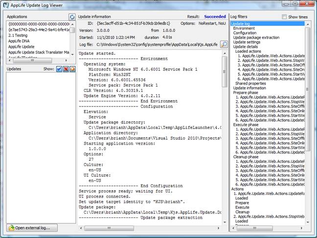The image size is (317, 238).
Task: Select Update log filter item
Action: pos(268,23)
